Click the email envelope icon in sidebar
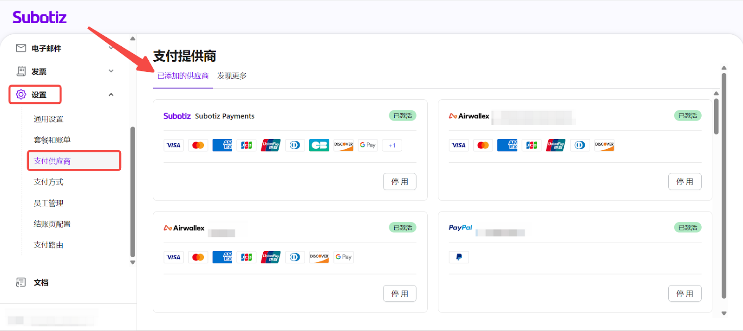Image resolution: width=743 pixels, height=331 pixels. point(21,48)
